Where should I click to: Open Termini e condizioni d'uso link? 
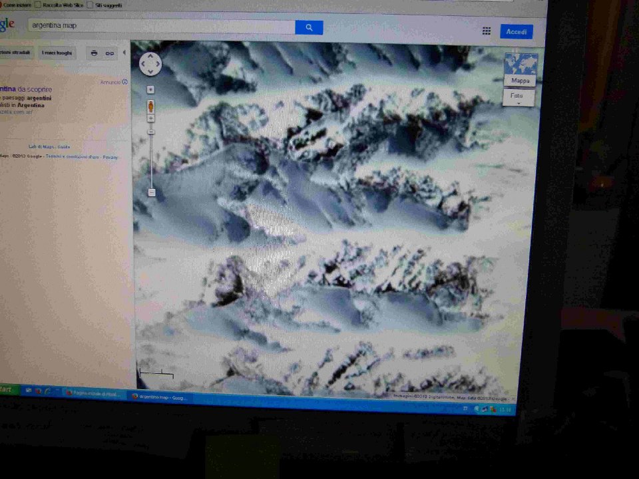coord(73,157)
